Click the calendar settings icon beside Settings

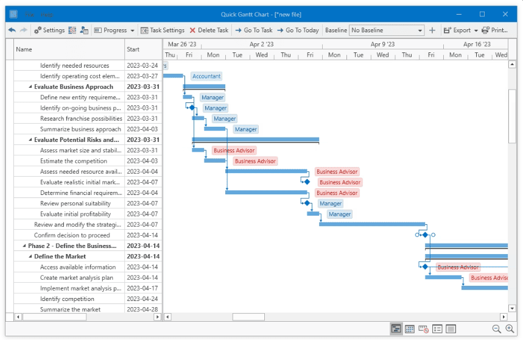tap(72, 30)
